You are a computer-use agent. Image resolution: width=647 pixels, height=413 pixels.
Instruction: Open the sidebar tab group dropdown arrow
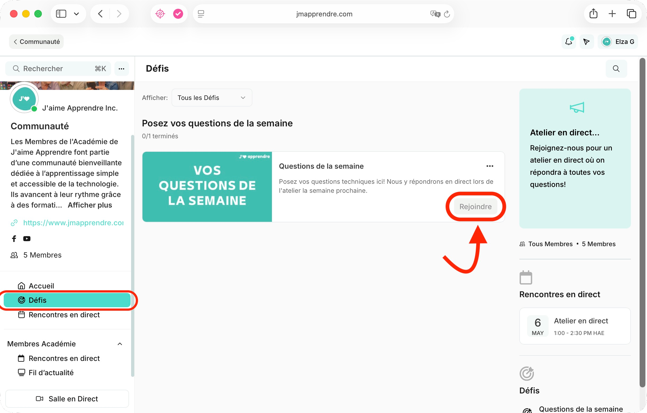76,14
